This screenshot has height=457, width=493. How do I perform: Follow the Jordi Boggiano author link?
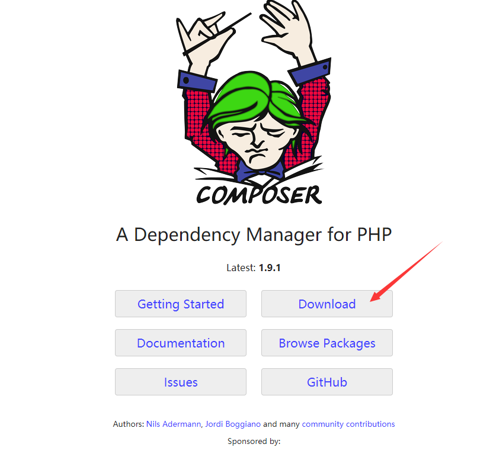tap(233, 424)
